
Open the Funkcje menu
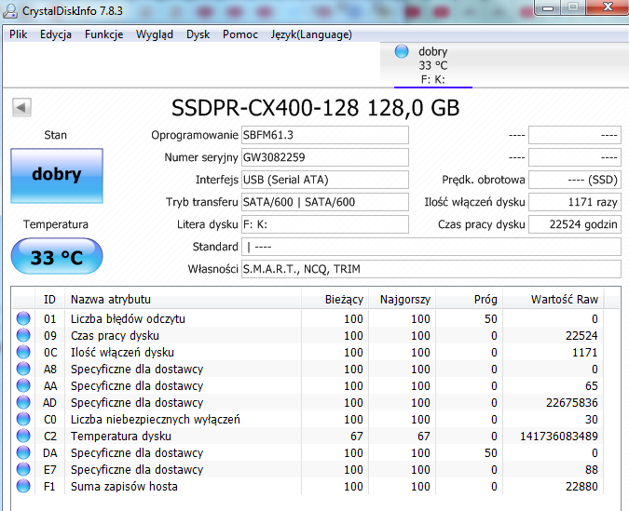tap(103, 34)
